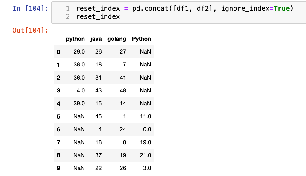The width and height of the screenshot is (306, 176).
Task: Click the In [104] prompt label
Action: [x=30, y=9]
